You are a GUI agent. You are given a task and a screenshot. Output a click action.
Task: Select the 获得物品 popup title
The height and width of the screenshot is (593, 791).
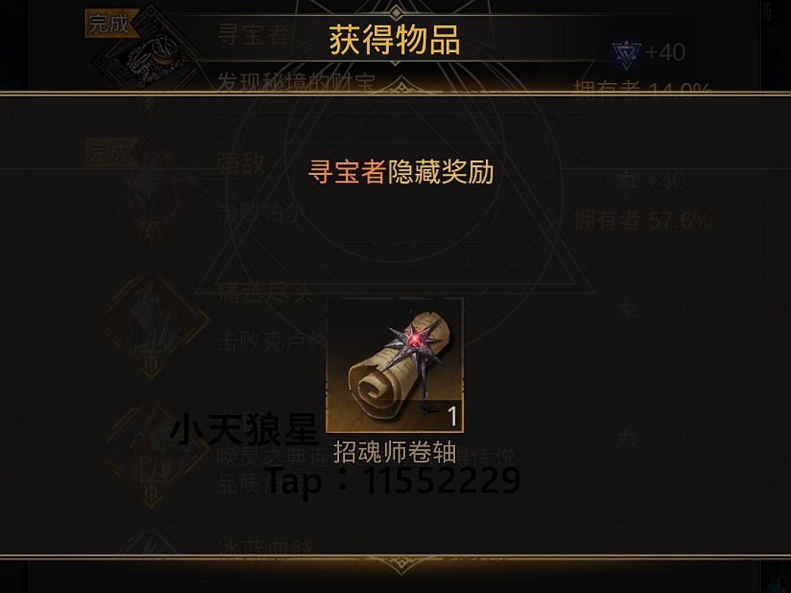click(395, 40)
